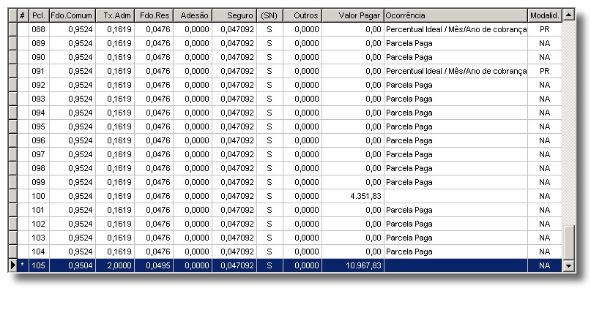Click Adesão value 0,0000 in row 093
The image size is (591, 310).
pyautogui.click(x=193, y=99)
